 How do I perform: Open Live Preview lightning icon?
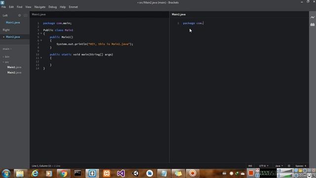tap(313, 17)
